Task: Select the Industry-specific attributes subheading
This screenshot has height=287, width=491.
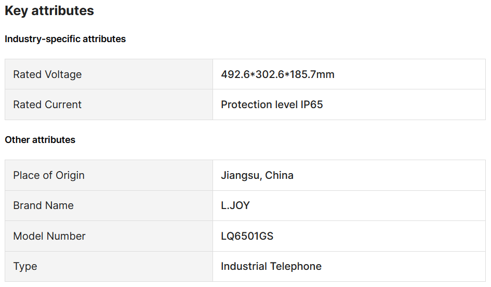Action: click(65, 39)
